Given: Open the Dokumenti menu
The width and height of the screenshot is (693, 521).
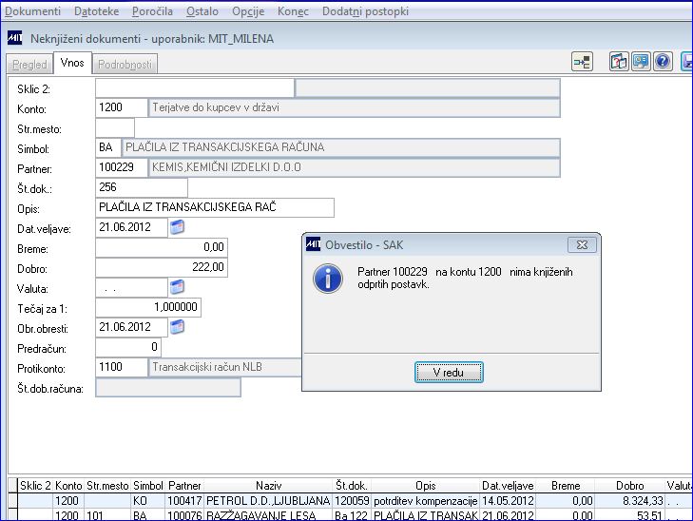Looking at the screenshot, I should point(32,11).
